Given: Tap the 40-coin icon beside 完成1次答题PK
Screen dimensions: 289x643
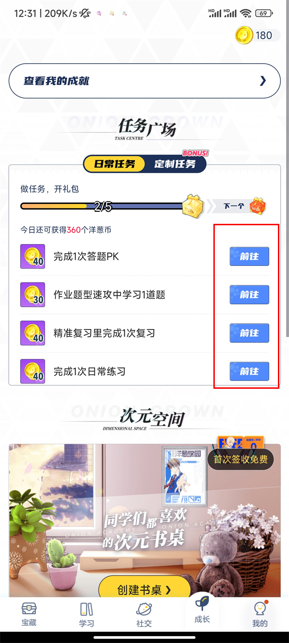Looking at the screenshot, I should pyautogui.click(x=33, y=256).
